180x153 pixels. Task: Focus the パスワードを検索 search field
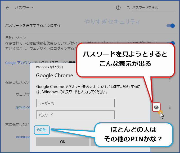pyautogui.click(x=154, y=8)
